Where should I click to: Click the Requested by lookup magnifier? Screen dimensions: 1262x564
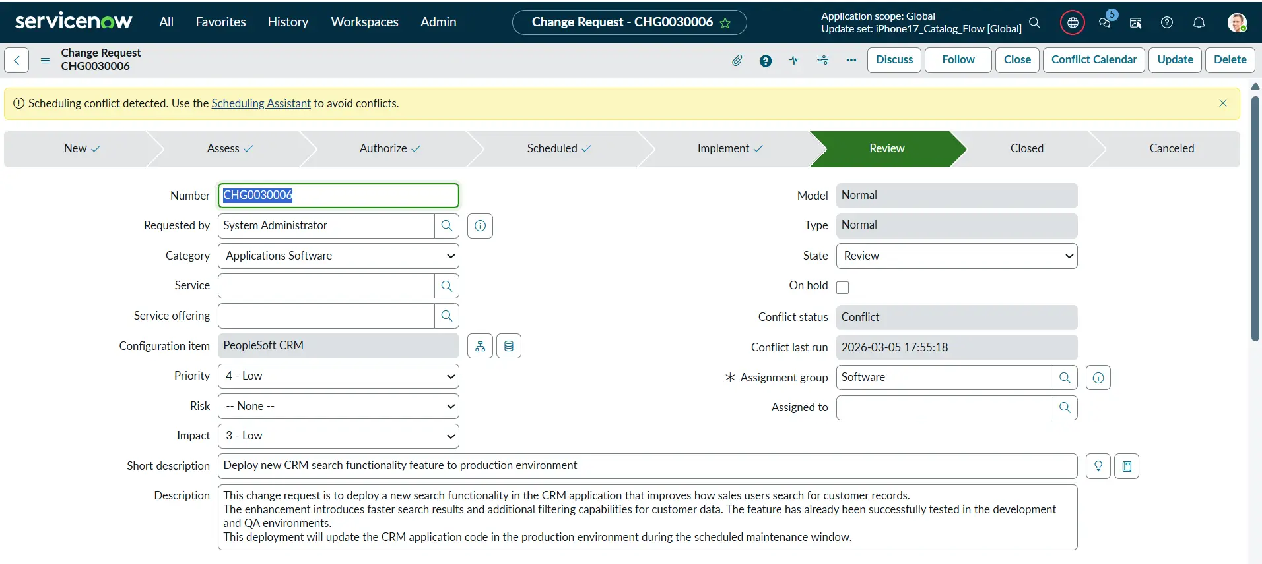(x=447, y=225)
